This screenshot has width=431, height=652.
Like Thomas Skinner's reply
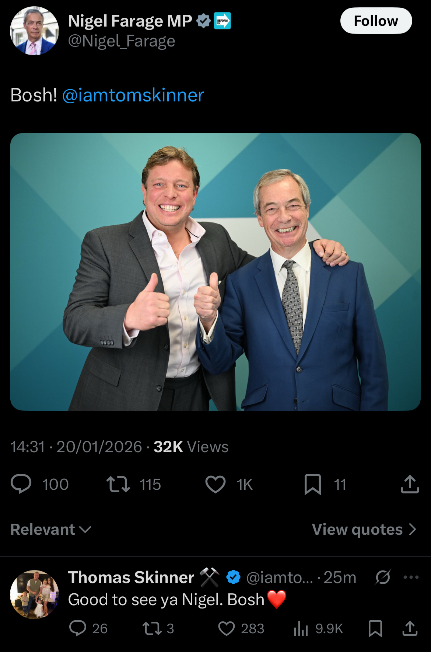(x=227, y=628)
